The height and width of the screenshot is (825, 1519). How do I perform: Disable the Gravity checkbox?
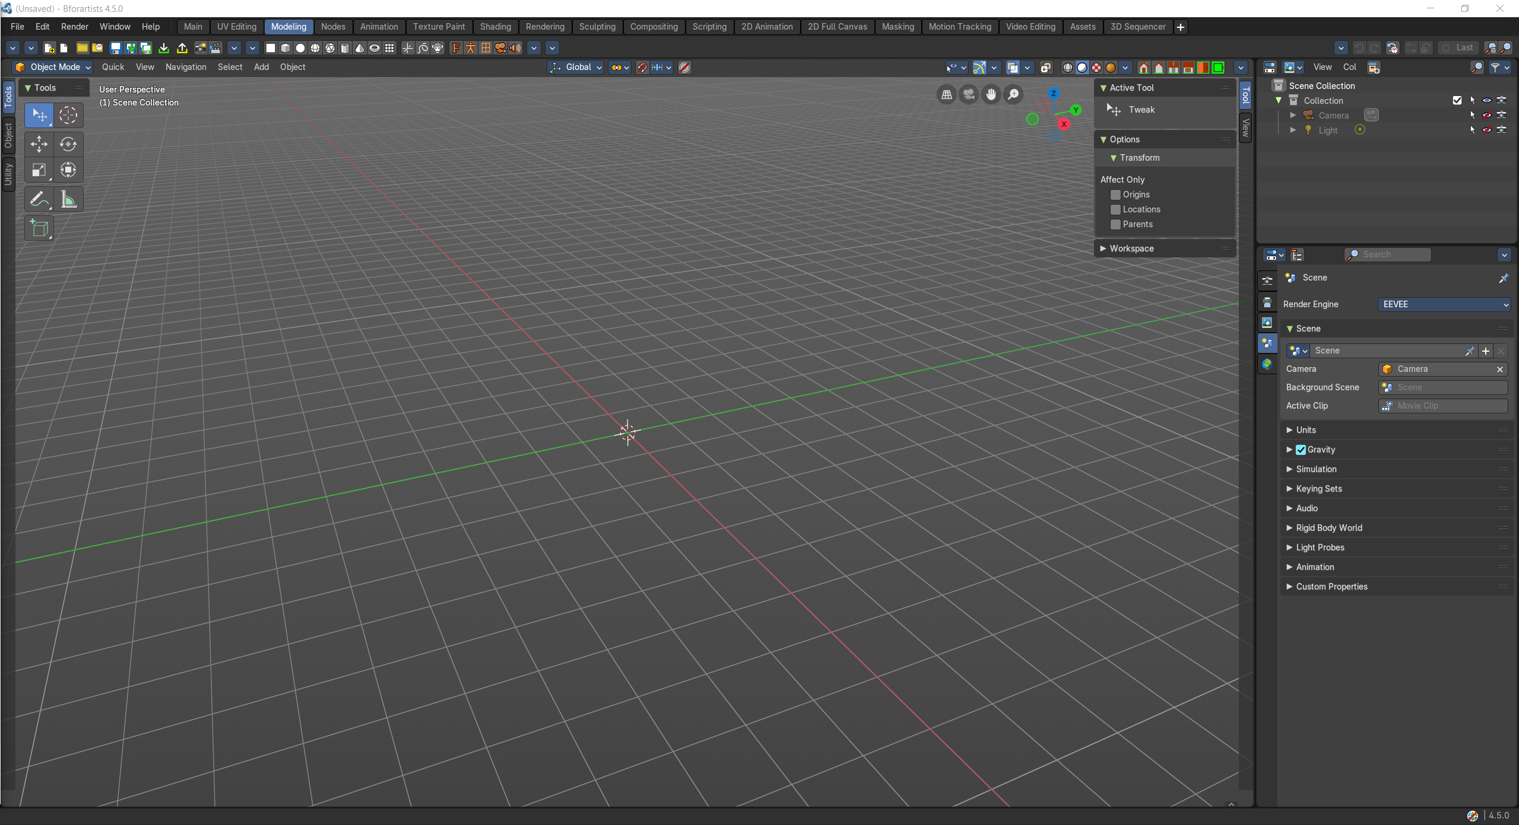point(1301,450)
